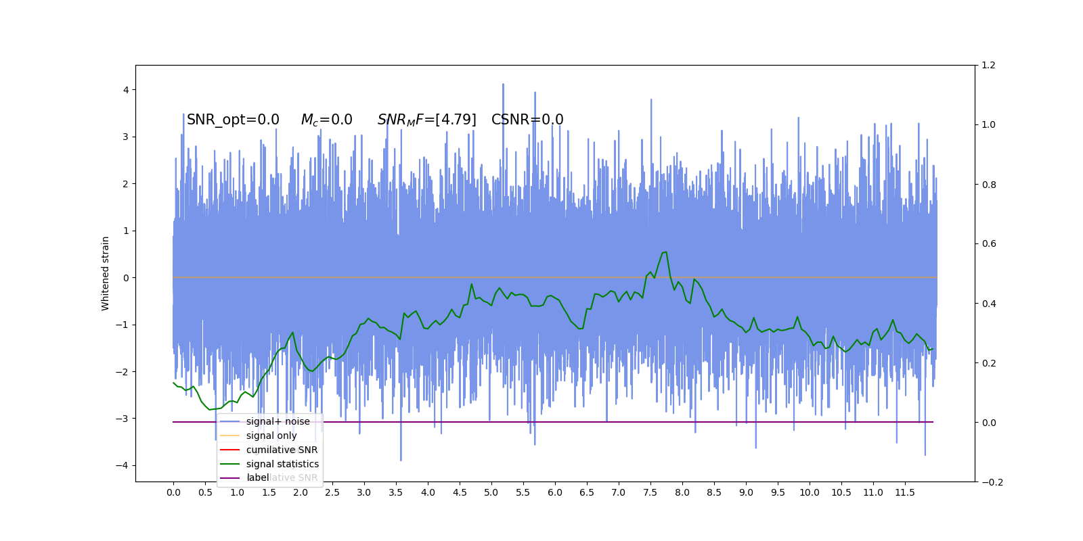Click the x-axis tick label '10.0'
The image size is (1083, 541).
coord(810,492)
